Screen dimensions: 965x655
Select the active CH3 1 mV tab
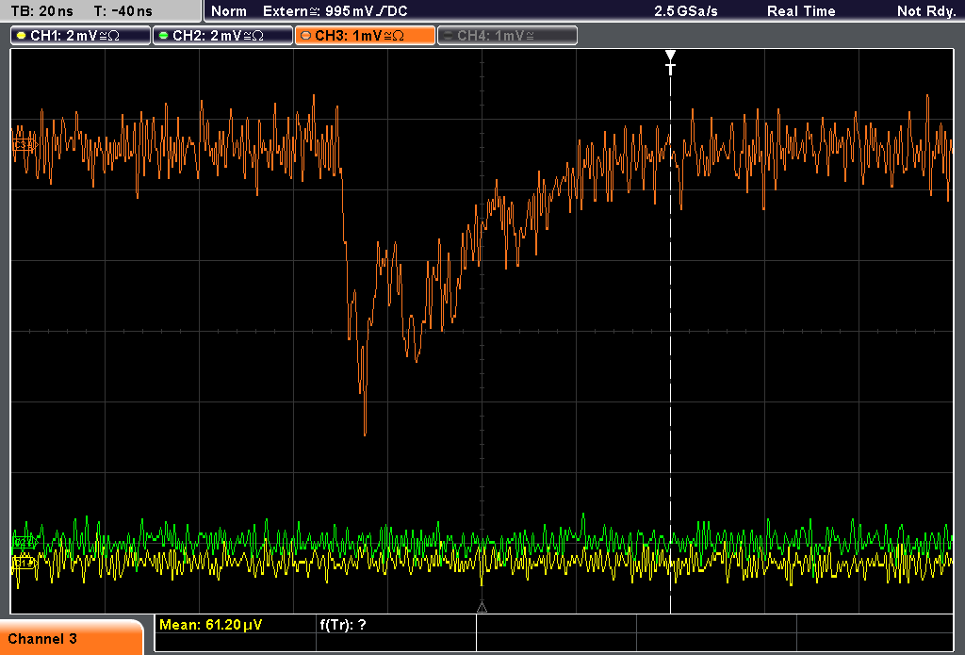[x=365, y=36]
